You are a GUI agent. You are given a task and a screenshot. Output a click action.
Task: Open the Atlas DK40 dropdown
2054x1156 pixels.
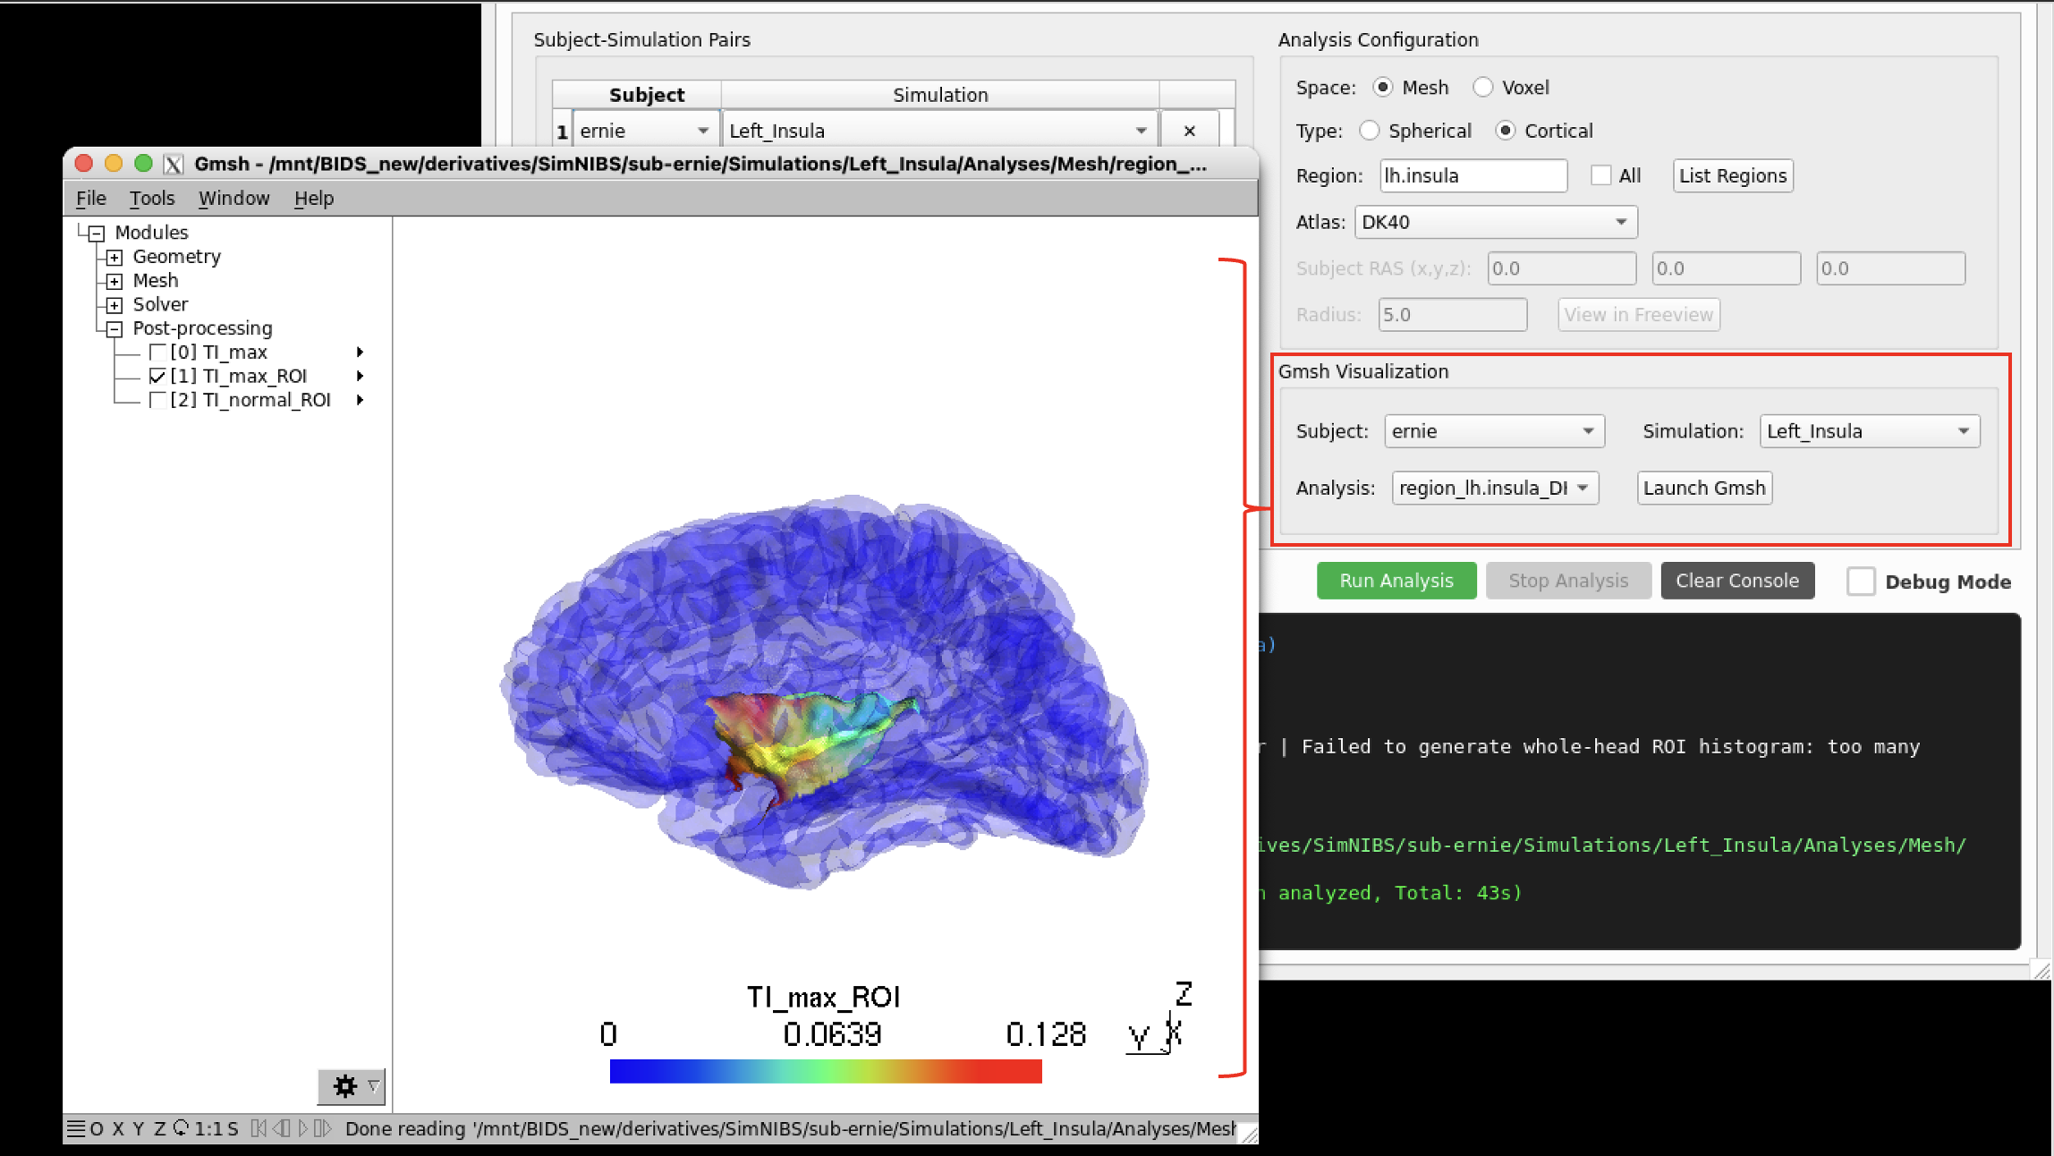tap(1495, 222)
